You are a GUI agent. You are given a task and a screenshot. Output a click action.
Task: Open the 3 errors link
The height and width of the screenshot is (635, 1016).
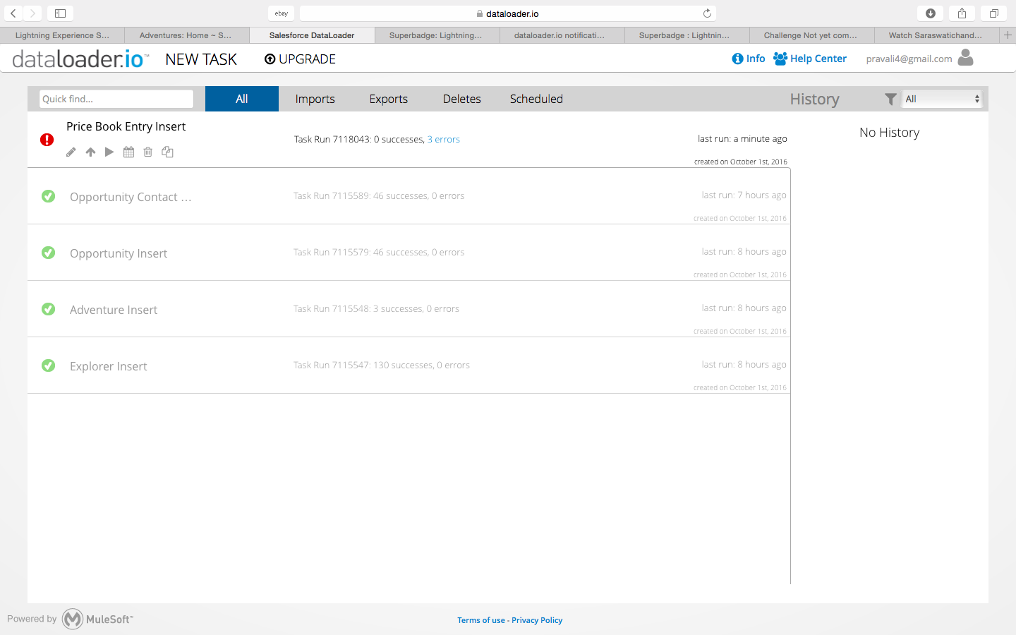444,140
